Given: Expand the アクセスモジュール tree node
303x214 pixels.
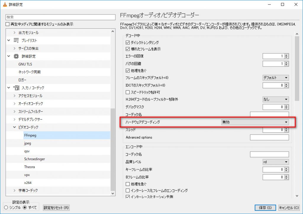Looking at the screenshot, I should (x=14, y=96).
